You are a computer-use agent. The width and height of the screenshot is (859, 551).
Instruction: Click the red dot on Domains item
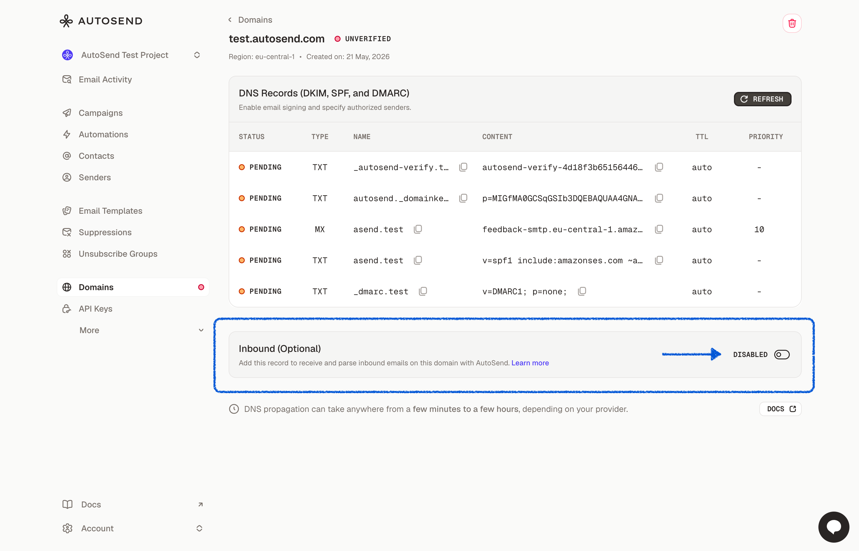click(201, 287)
